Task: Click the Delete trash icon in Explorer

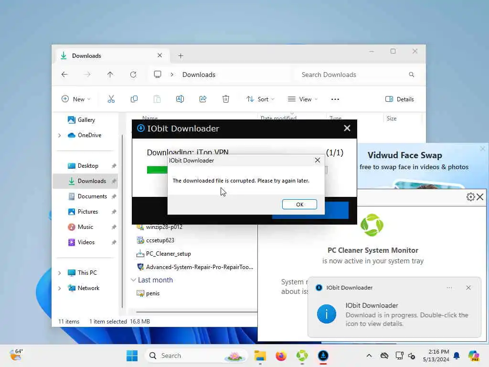Action: (x=226, y=99)
